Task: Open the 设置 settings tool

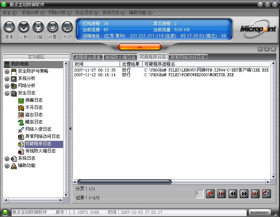Action: tap(53, 27)
